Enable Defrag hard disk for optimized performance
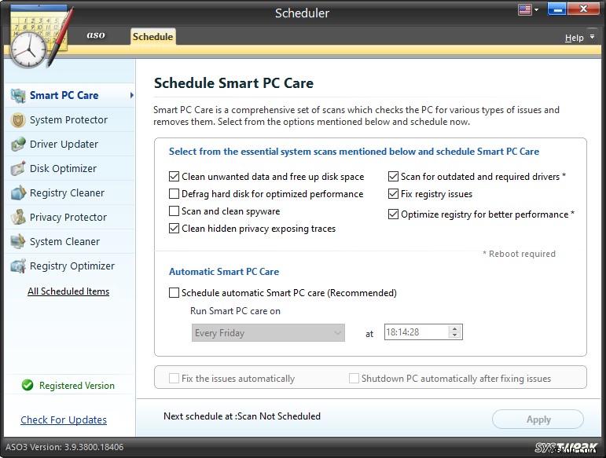606x458 pixels. [174, 194]
